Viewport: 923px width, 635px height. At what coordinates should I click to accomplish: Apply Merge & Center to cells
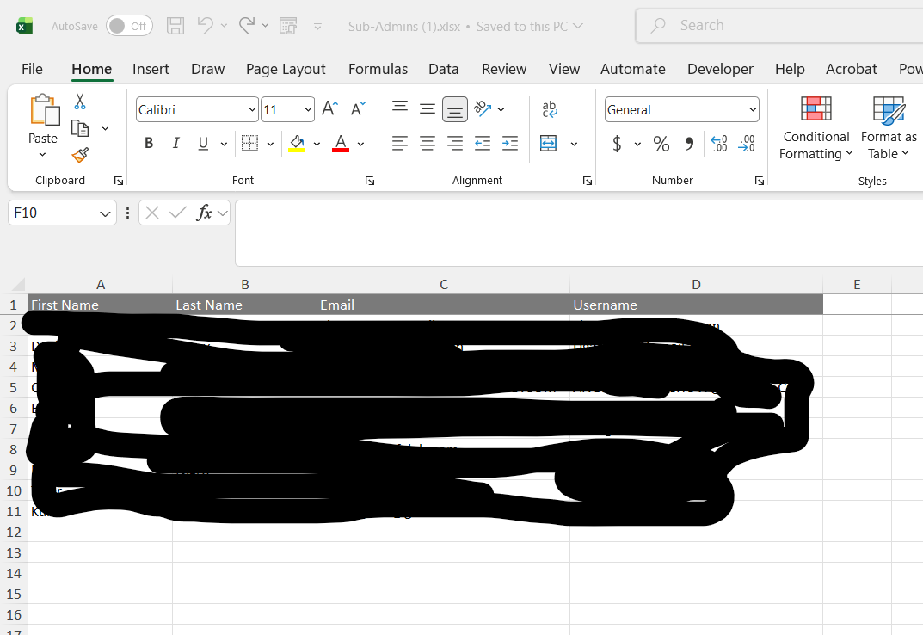549,144
